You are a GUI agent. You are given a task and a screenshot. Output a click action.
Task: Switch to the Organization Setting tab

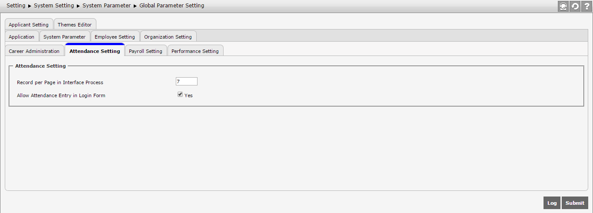[168, 37]
